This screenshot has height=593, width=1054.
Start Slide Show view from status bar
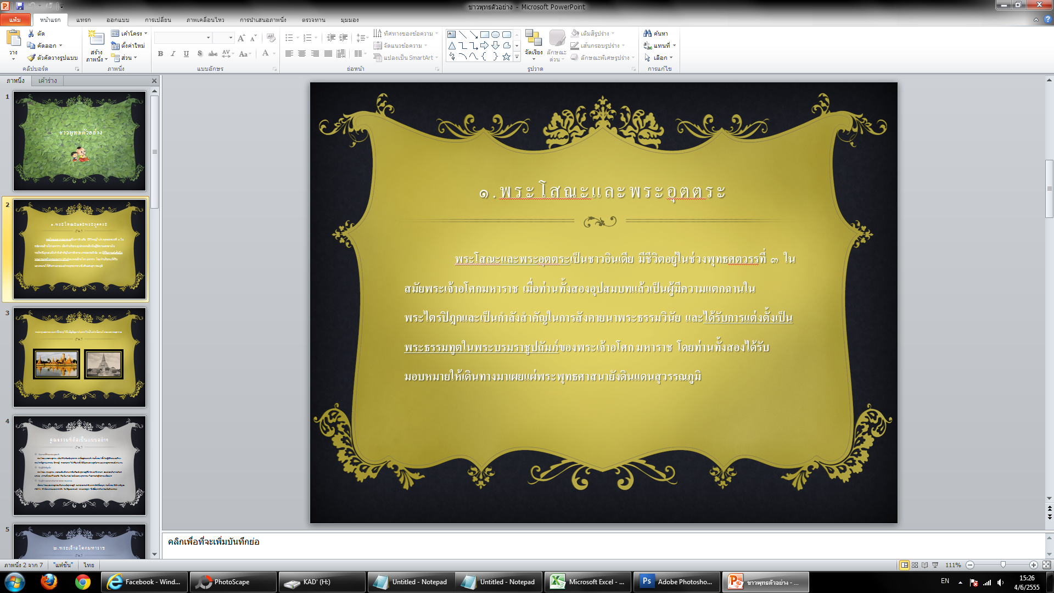(x=935, y=565)
